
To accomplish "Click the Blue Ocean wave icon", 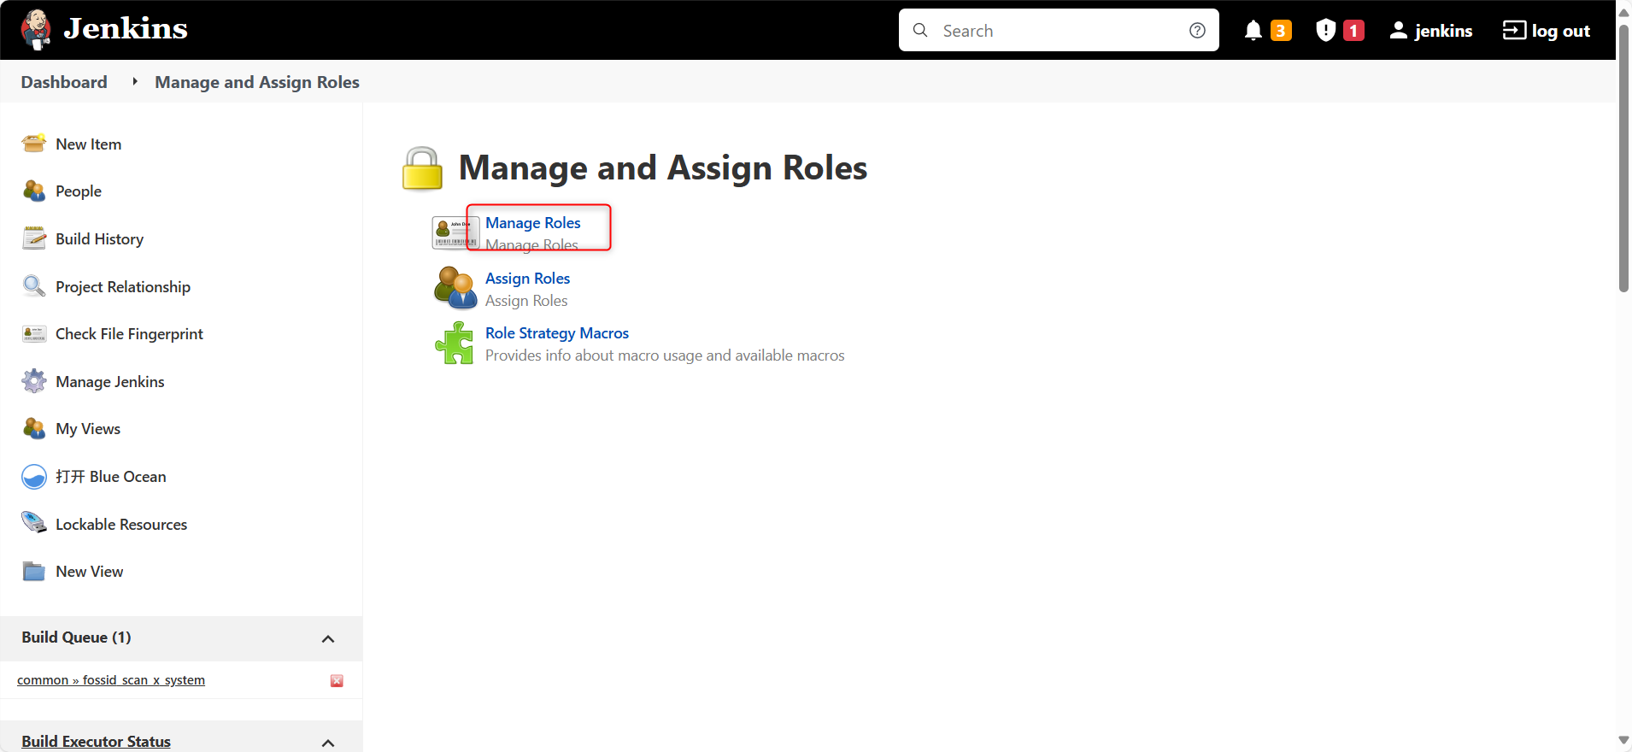I will 34,477.
